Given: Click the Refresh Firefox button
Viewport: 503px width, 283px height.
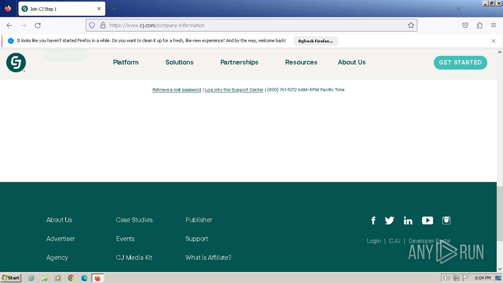Looking at the screenshot, I should tap(316, 41).
